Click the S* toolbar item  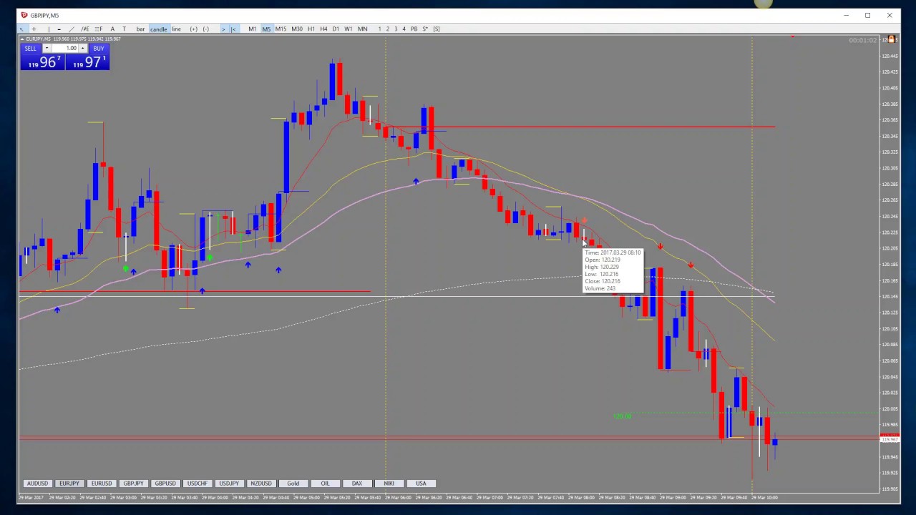point(425,29)
